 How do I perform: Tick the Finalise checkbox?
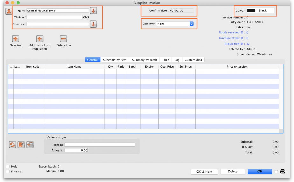(x=8, y=172)
